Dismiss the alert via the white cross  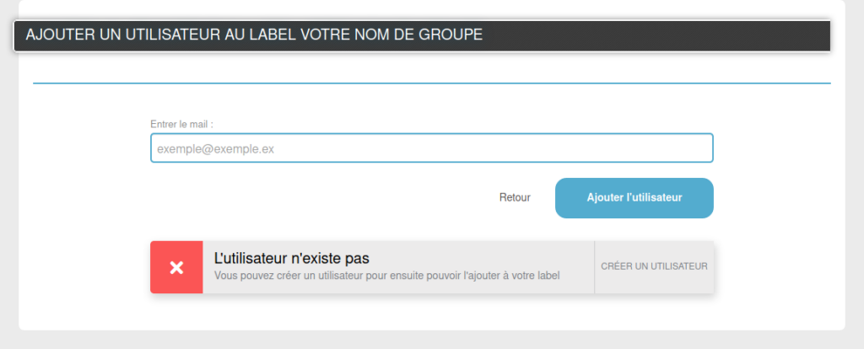[x=176, y=267]
